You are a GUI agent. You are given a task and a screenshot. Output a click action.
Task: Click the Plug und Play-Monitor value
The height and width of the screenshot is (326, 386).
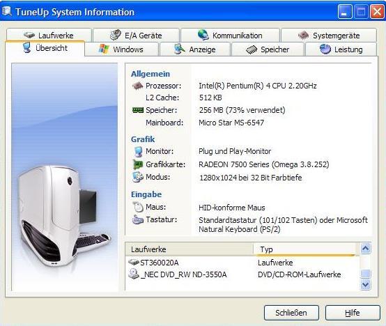pyautogui.click(x=235, y=151)
